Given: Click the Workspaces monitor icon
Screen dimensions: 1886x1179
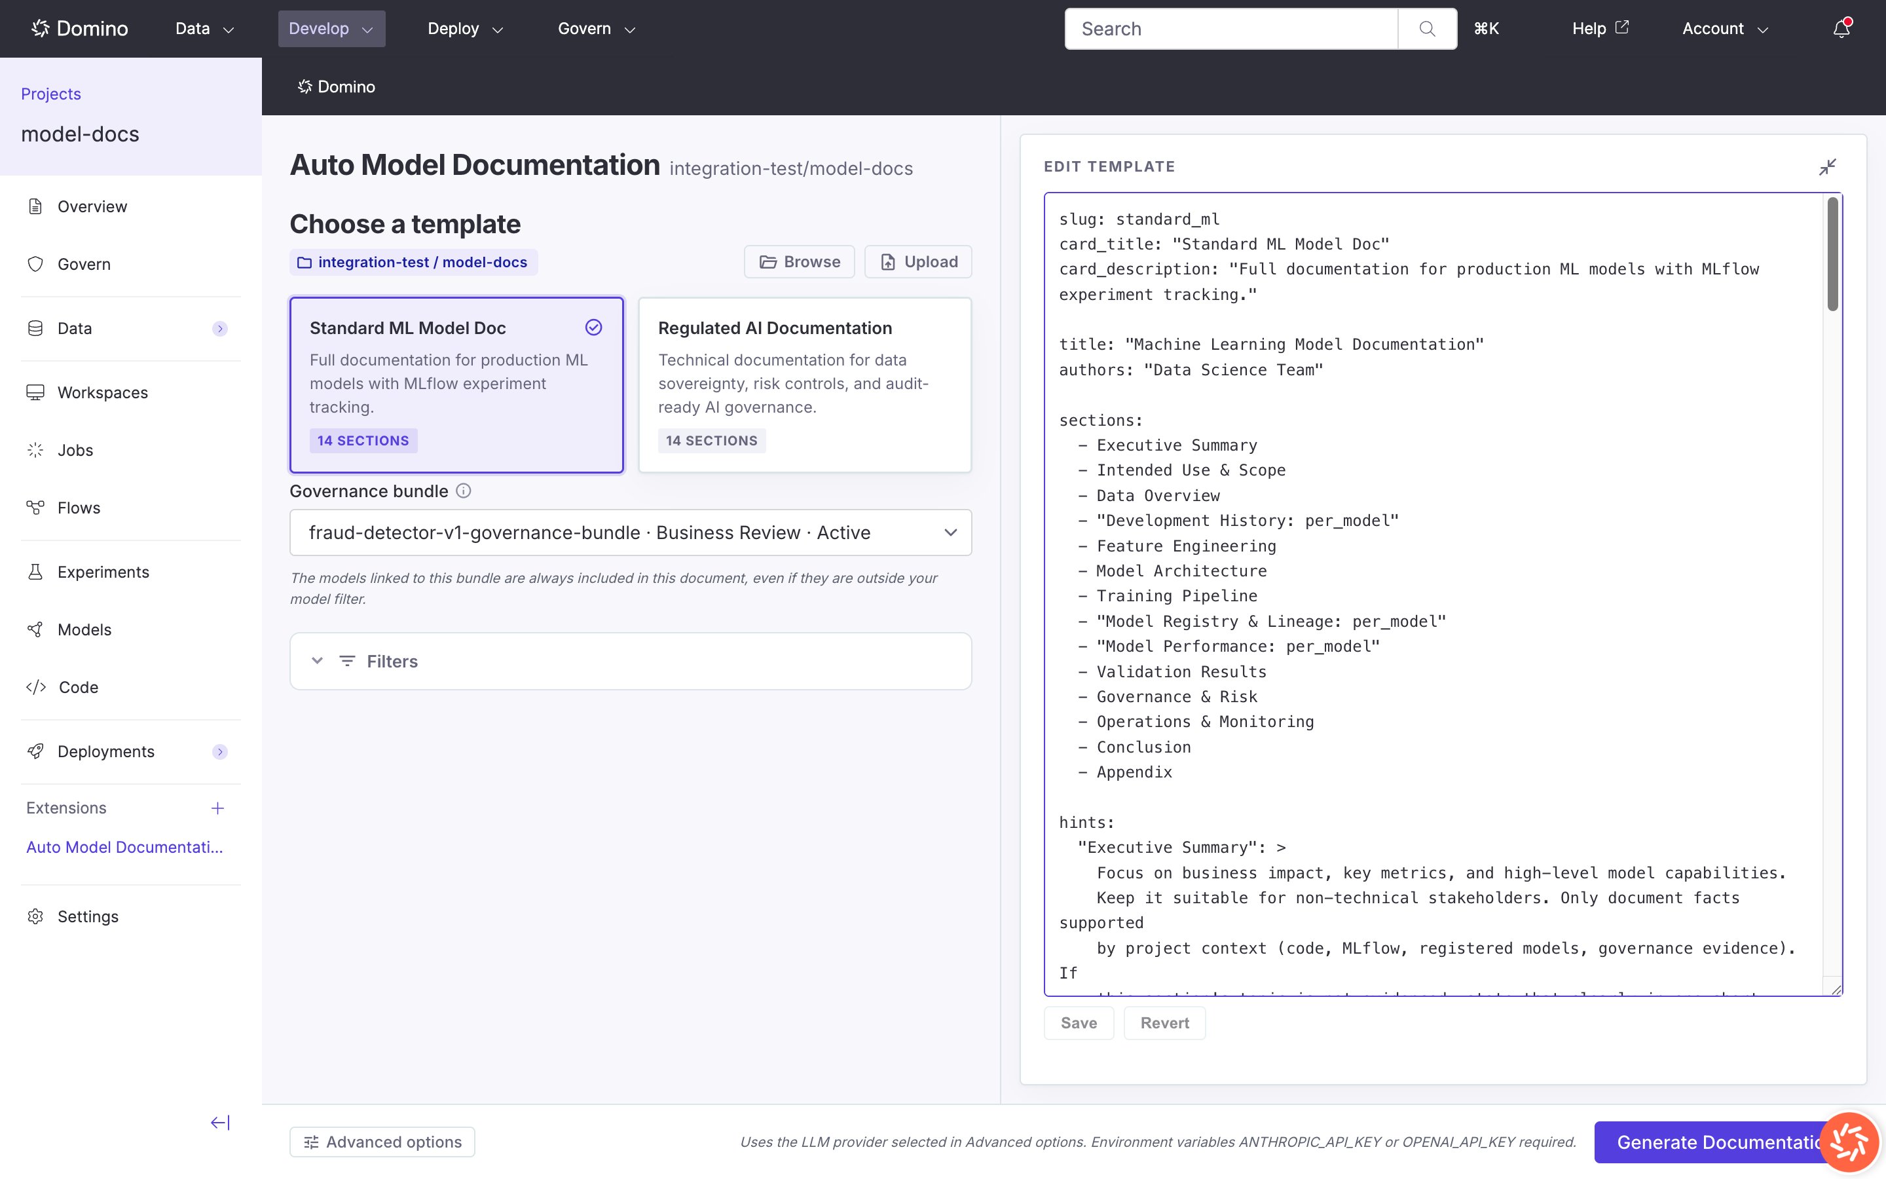Looking at the screenshot, I should click(35, 392).
